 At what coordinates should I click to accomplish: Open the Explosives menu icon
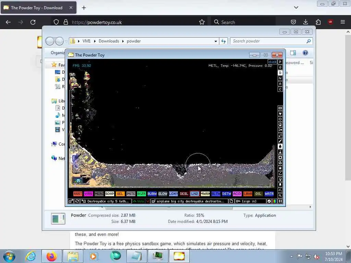tap(280, 136)
